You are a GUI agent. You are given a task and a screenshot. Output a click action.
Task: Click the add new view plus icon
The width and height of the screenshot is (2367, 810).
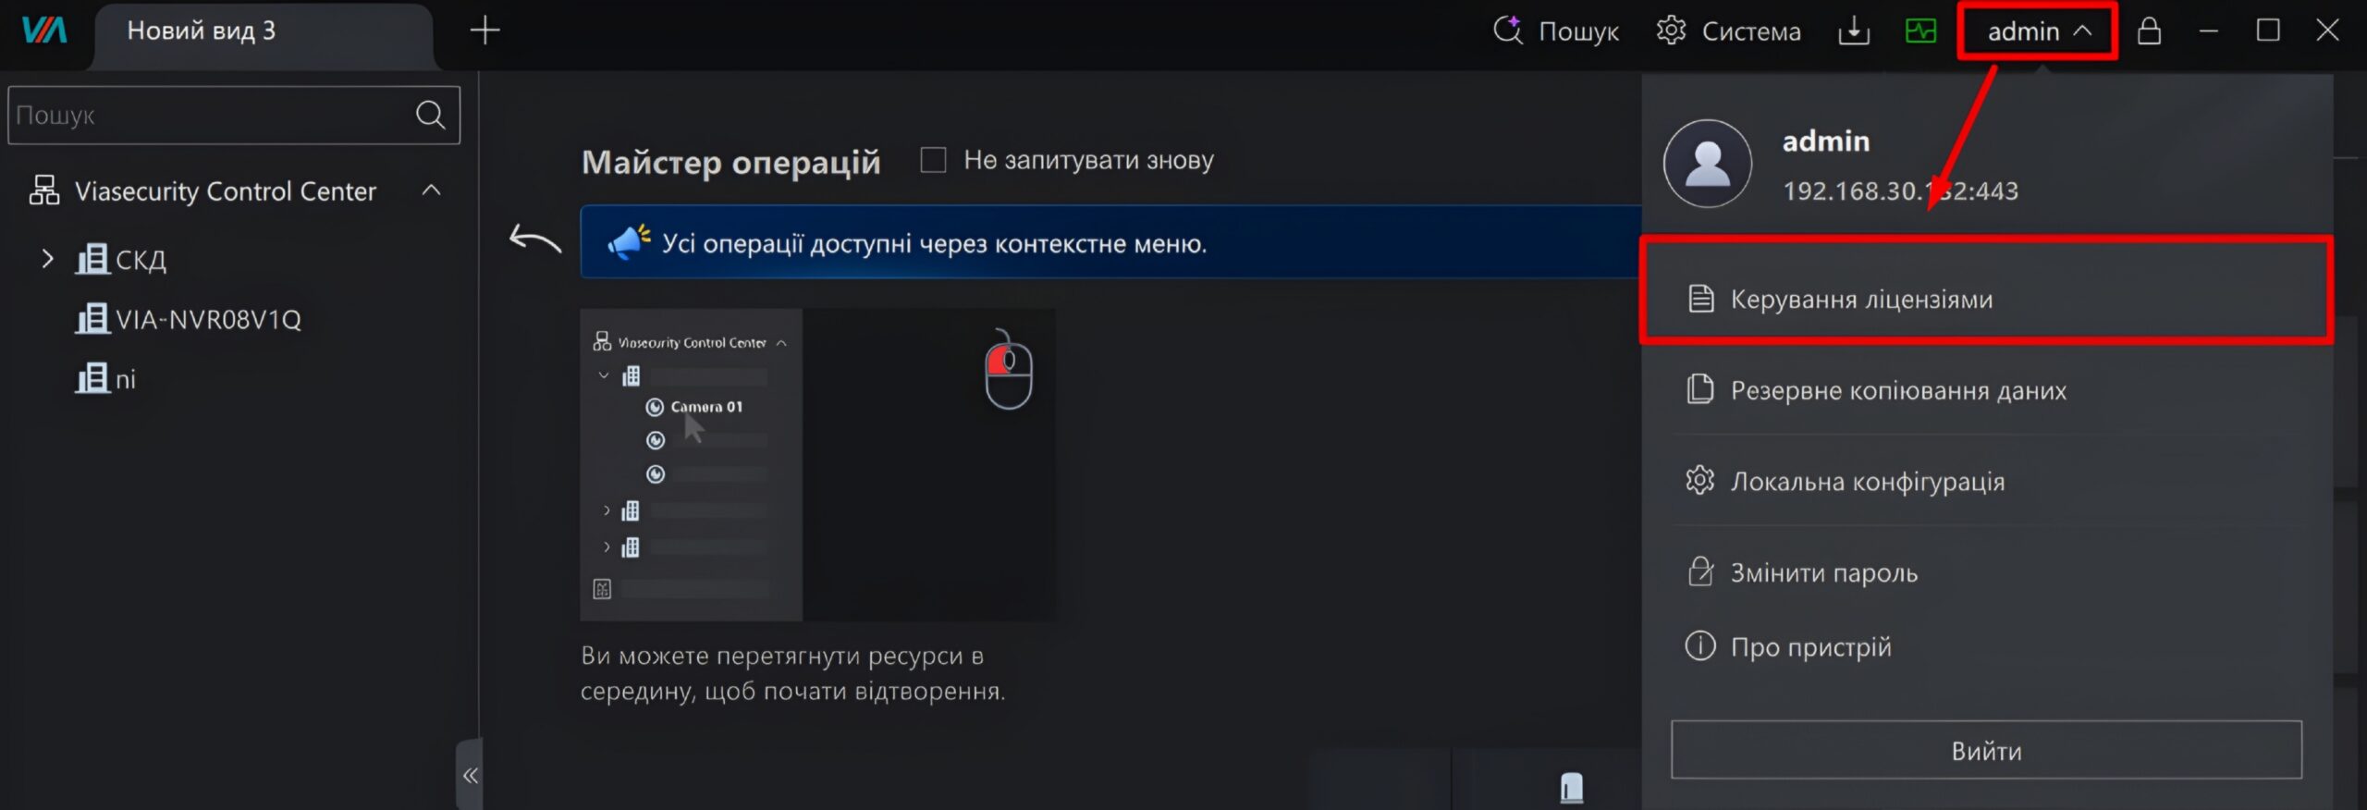pyautogui.click(x=484, y=31)
